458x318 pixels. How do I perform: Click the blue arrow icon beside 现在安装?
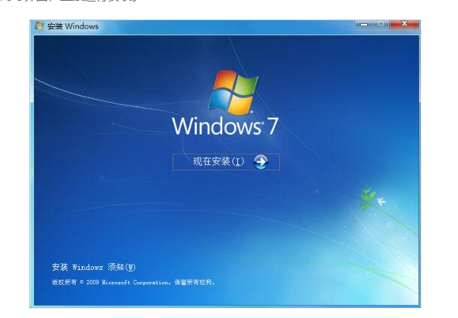click(261, 162)
